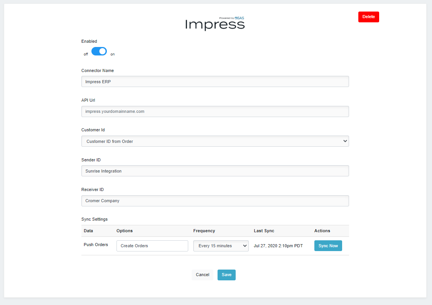
Task: Click the Impress logo
Action: coord(215,24)
